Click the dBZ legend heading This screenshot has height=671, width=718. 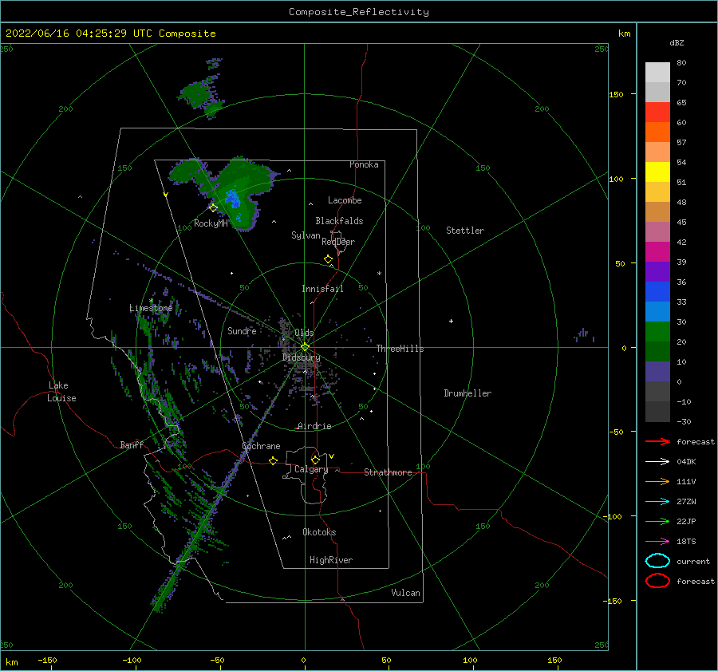[x=677, y=42]
